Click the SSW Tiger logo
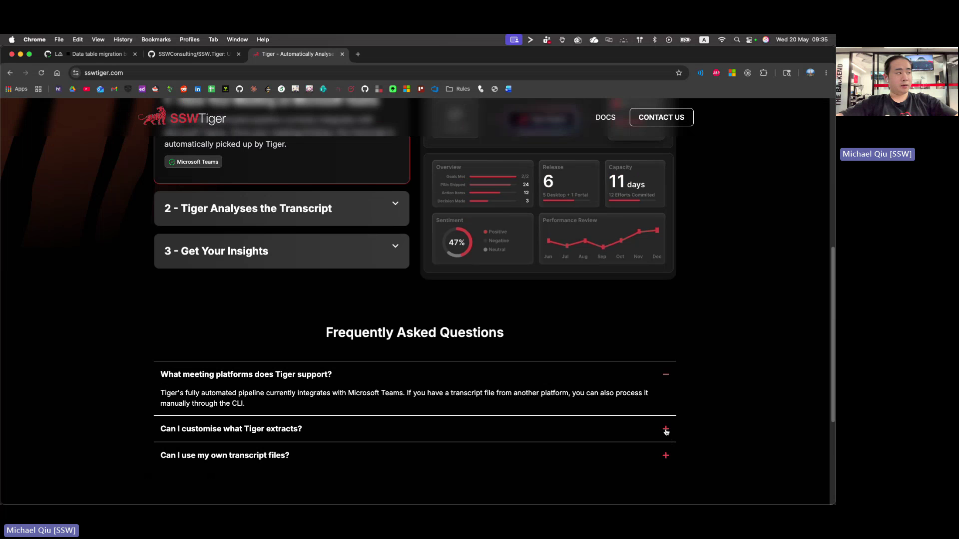The height and width of the screenshot is (539, 959). coord(182,117)
